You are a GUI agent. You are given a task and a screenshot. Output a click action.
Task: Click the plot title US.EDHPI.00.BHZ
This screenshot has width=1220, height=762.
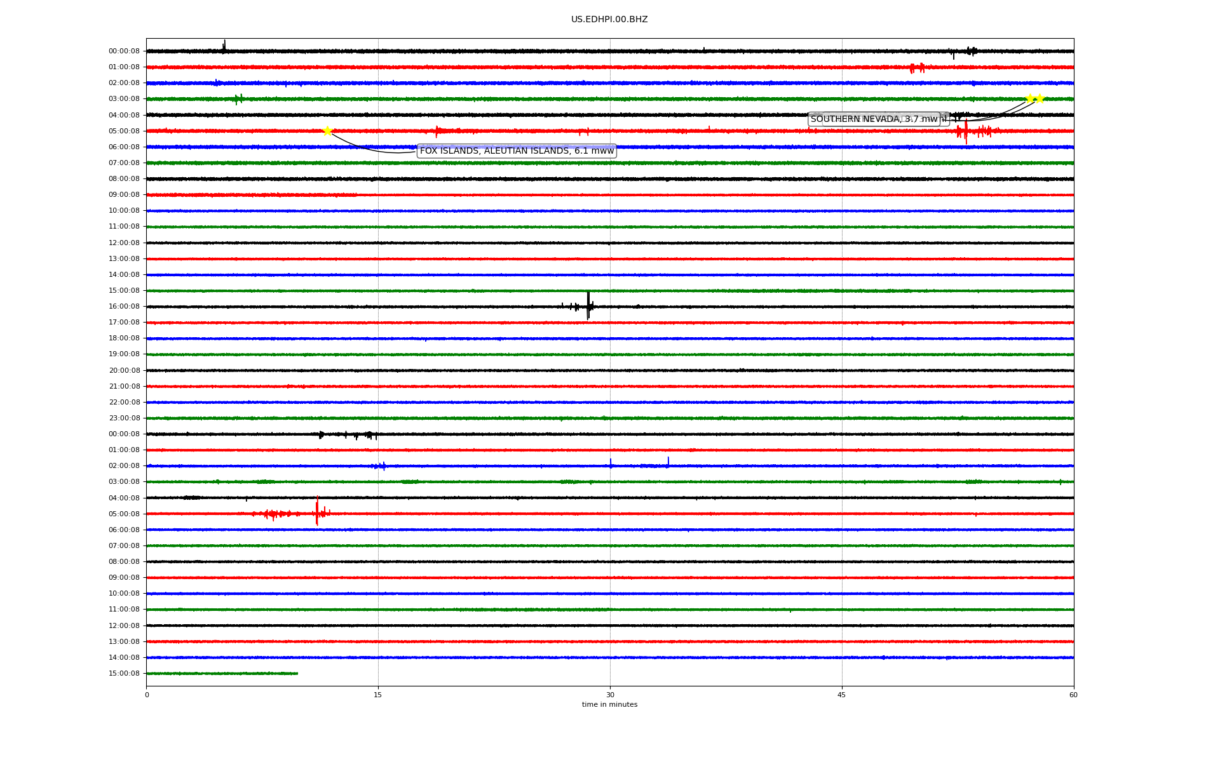coord(609,20)
